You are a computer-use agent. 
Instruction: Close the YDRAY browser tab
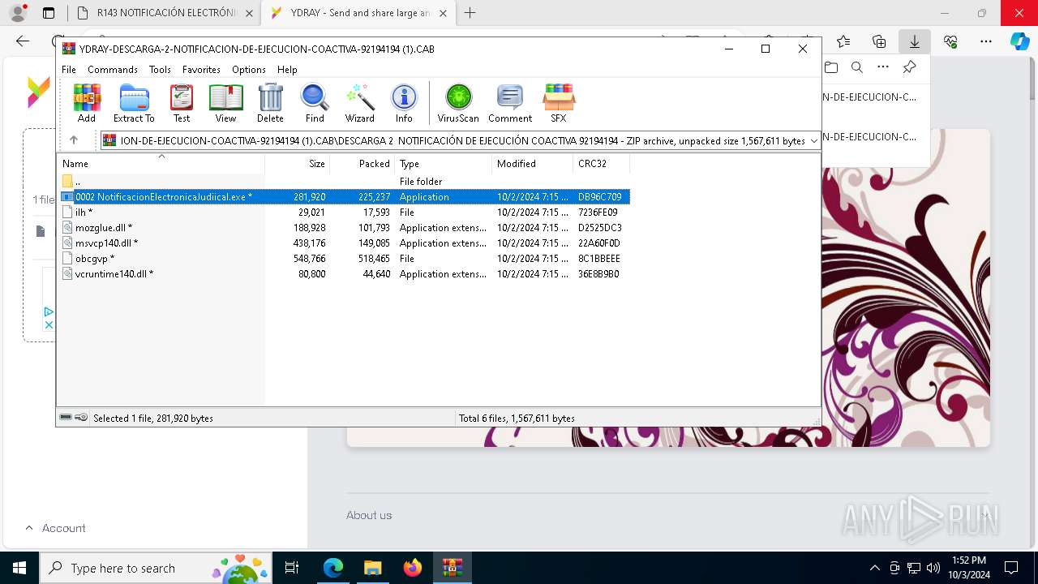point(443,13)
